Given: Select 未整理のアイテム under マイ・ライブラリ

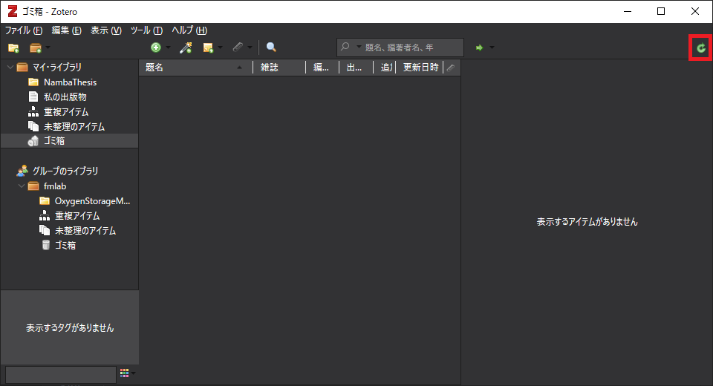Looking at the screenshot, I should click(x=74, y=127).
